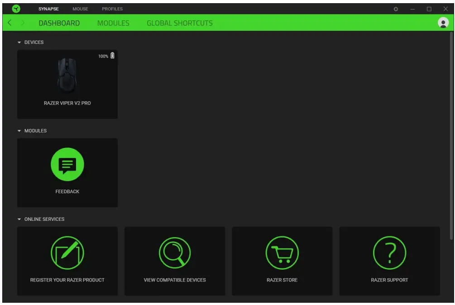Click the Razer Store label
The image size is (455, 305).
pyautogui.click(x=282, y=280)
